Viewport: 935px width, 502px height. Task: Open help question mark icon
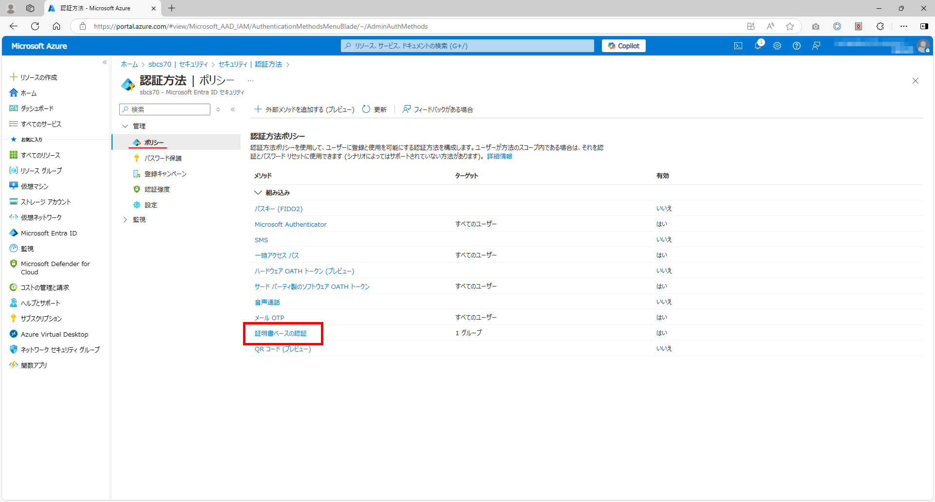(x=797, y=46)
